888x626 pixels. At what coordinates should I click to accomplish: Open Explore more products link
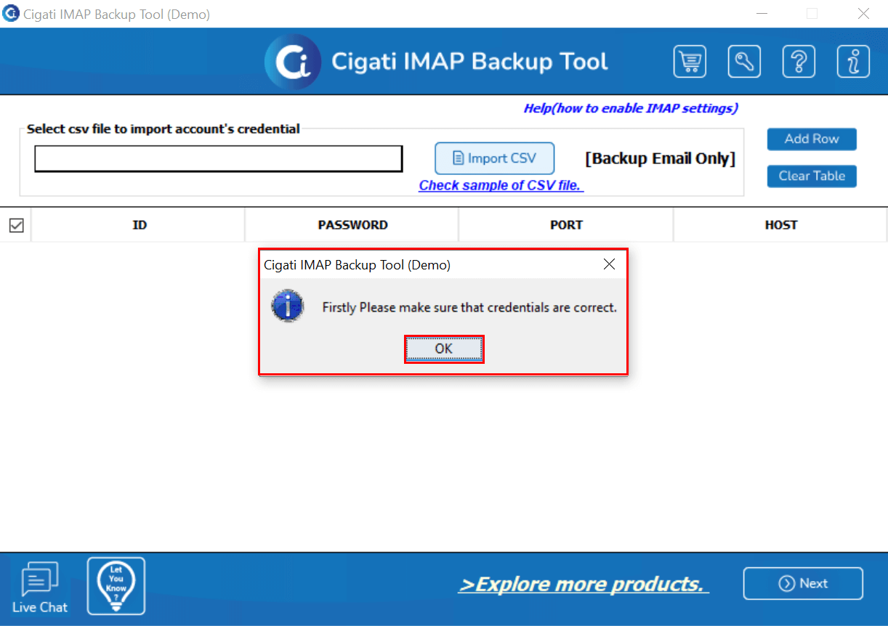(x=584, y=585)
